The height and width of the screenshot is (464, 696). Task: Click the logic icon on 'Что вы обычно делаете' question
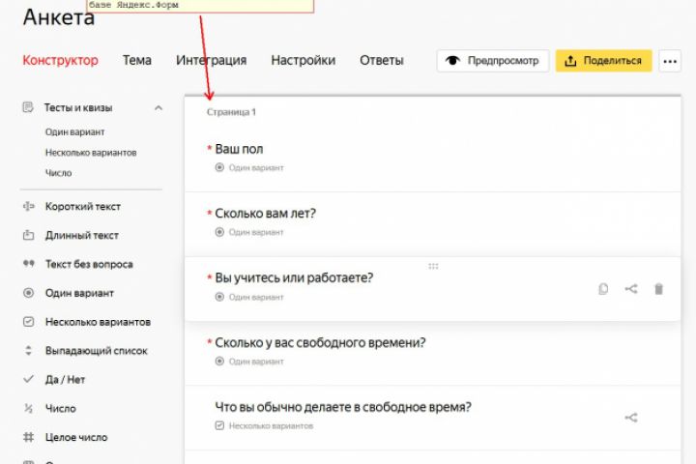pos(631,418)
